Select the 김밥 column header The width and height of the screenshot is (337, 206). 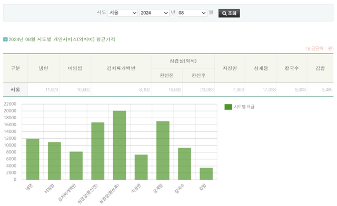click(320, 68)
